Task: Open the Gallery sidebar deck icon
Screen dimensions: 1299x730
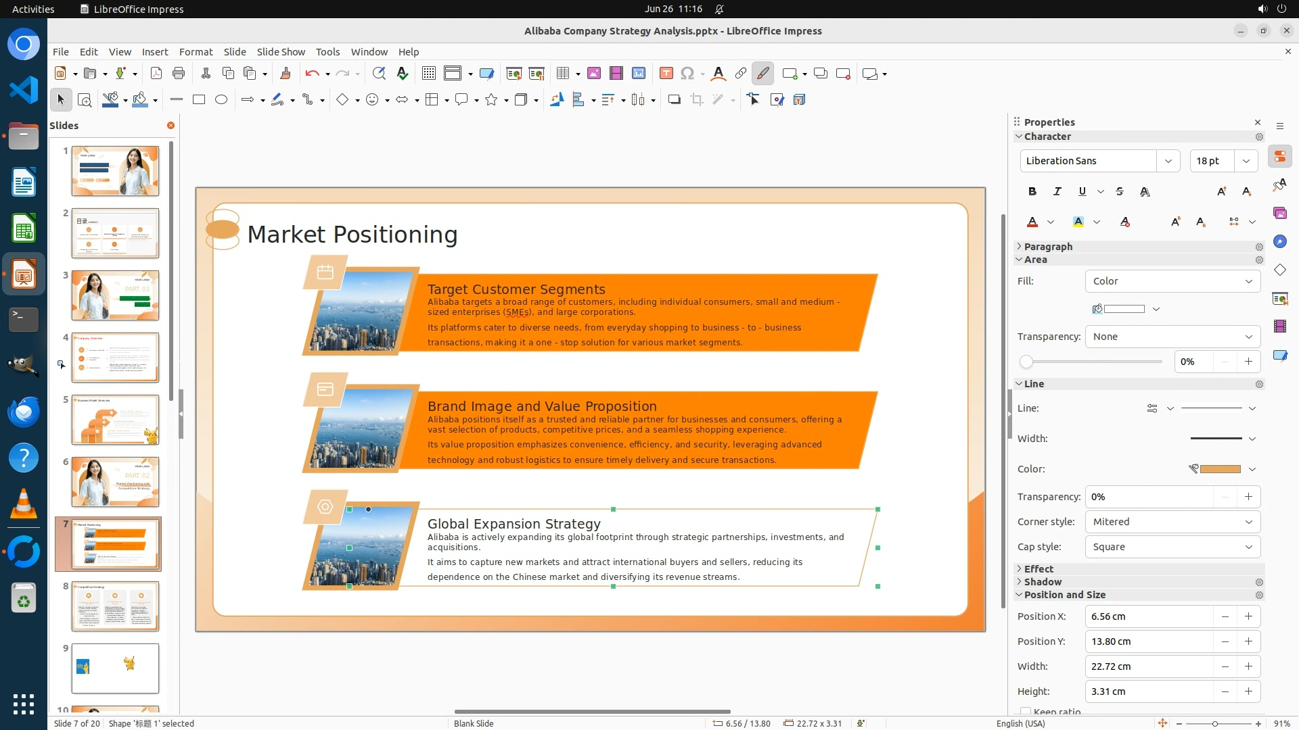Action: pos(1279,213)
